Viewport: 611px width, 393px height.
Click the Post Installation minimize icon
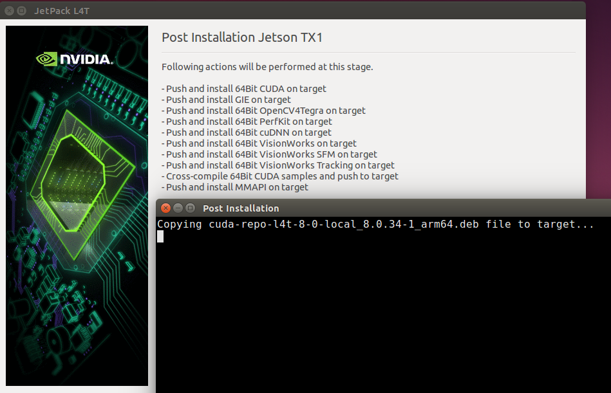[x=178, y=208]
